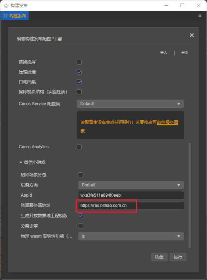Click the 构建发布 tab hammer icon
The image size is (207, 280).
pyautogui.click(x=6, y=16)
